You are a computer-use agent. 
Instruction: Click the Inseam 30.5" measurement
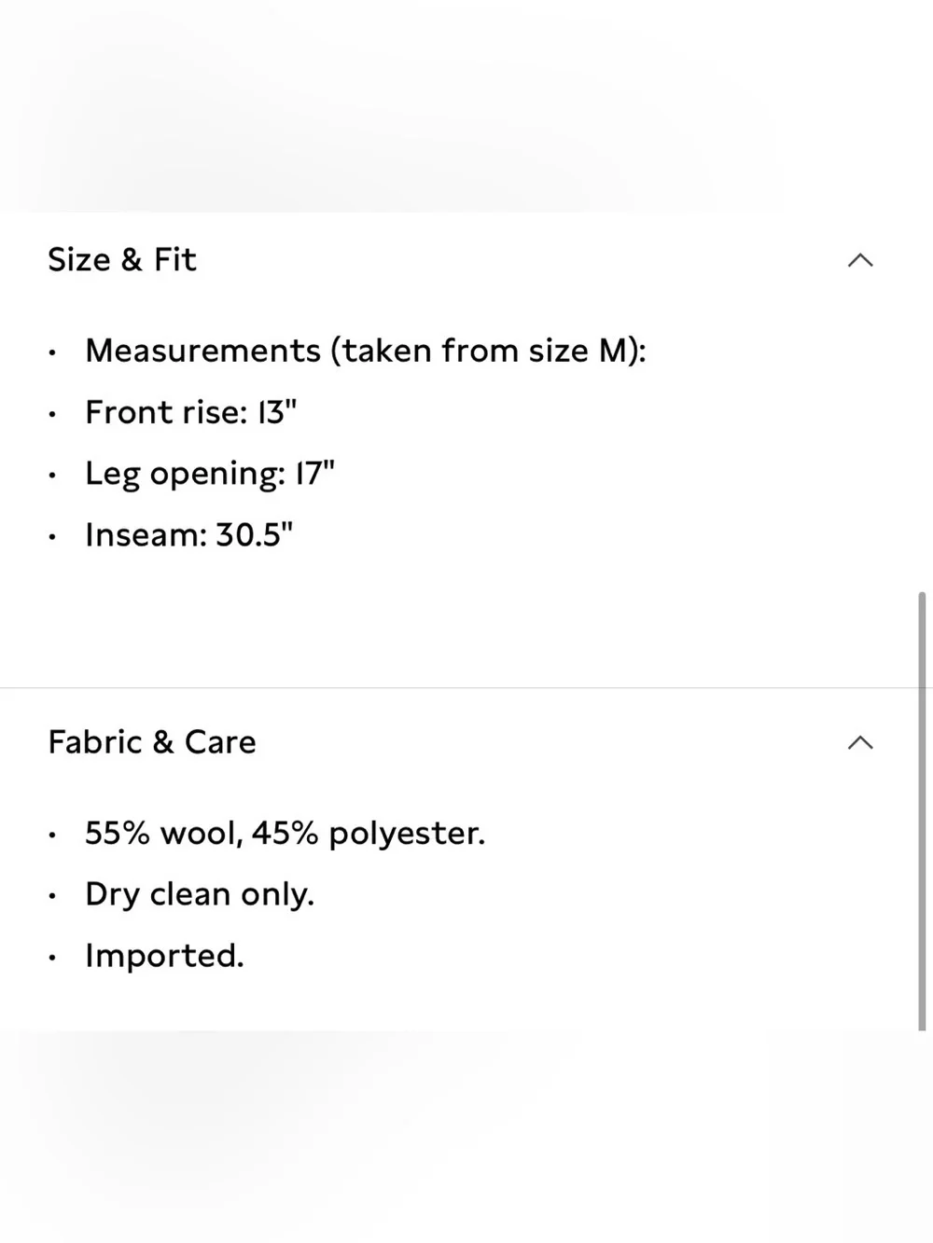click(x=189, y=535)
